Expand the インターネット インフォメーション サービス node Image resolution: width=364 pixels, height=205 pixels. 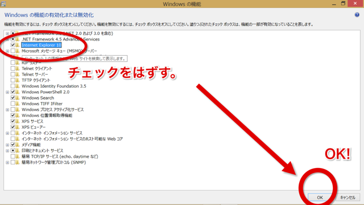click(x=7, y=133)
